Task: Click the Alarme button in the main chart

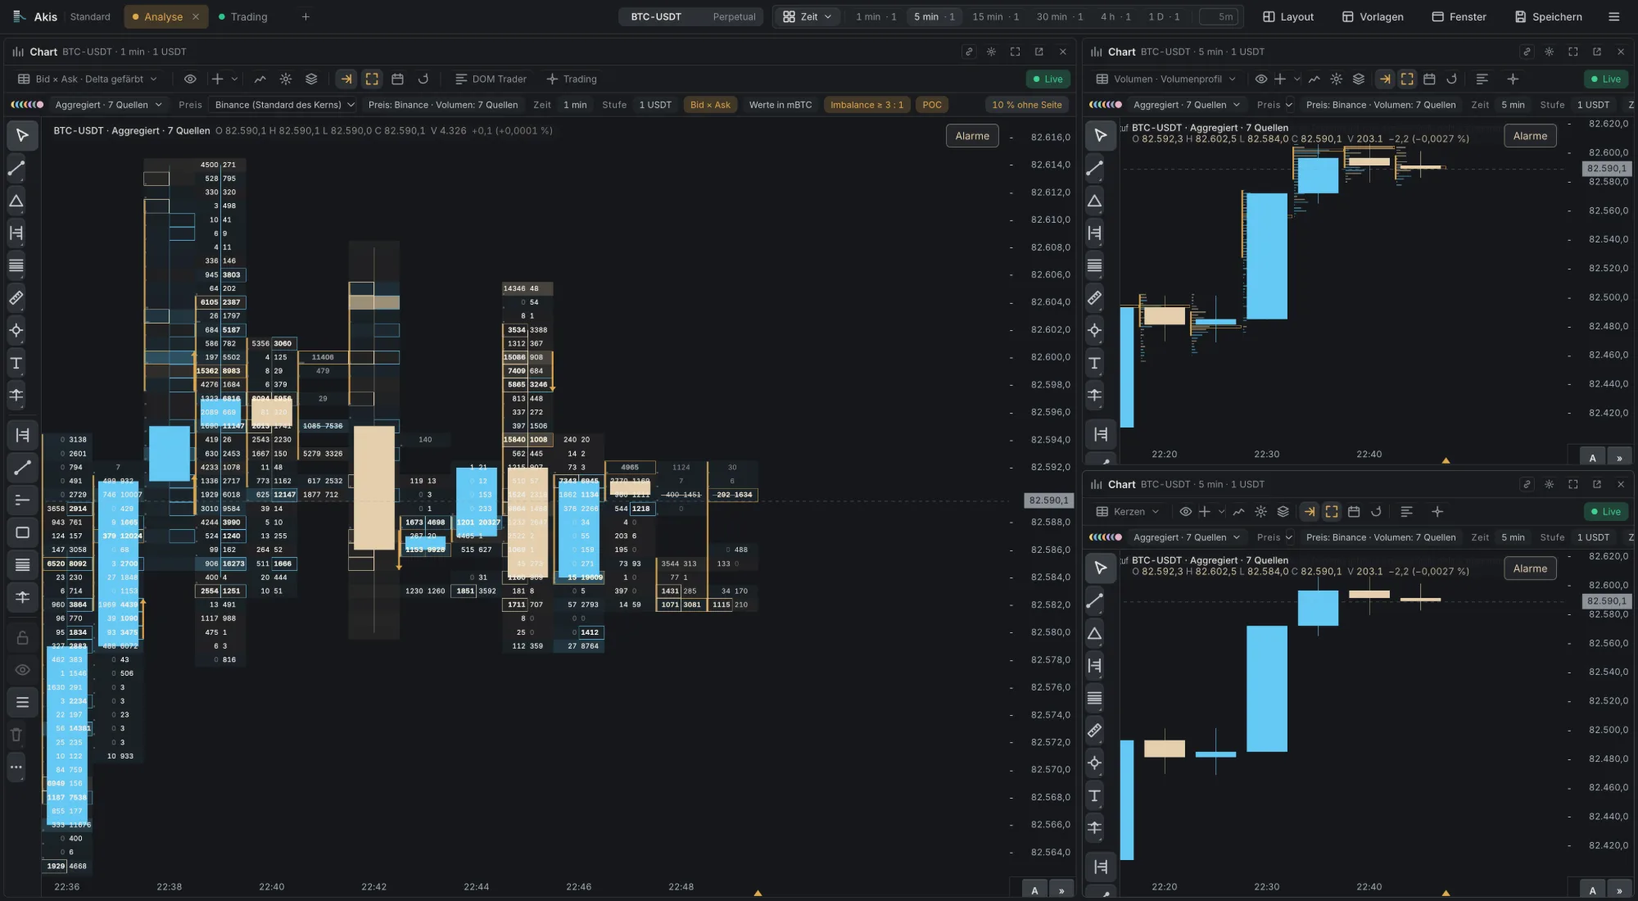Action: pos(972,136)
